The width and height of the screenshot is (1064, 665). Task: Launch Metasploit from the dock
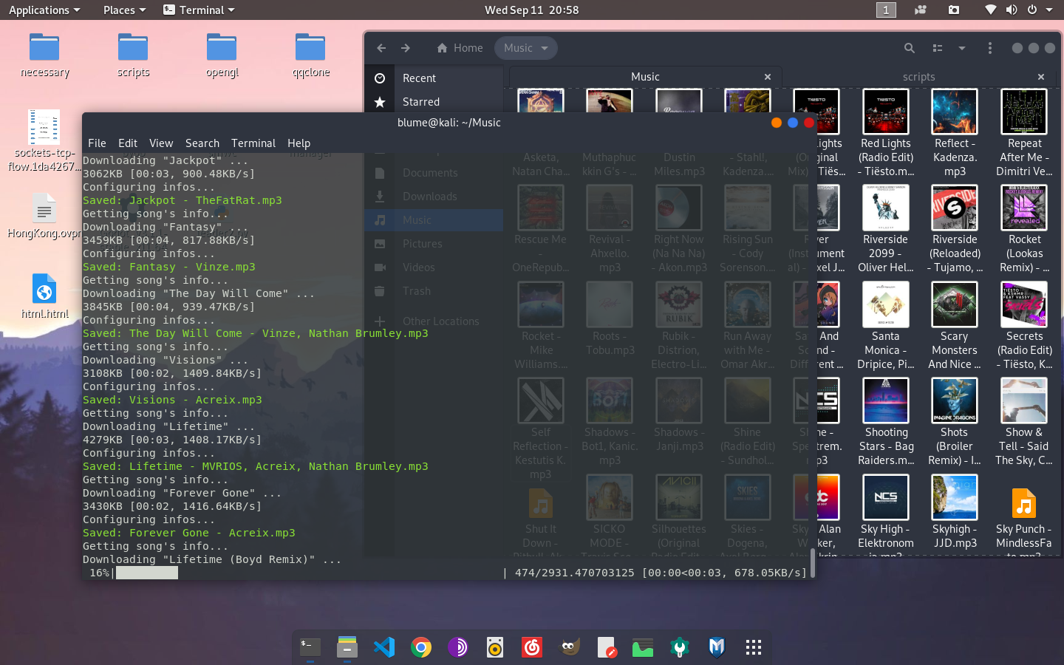[x=717, y=648]
